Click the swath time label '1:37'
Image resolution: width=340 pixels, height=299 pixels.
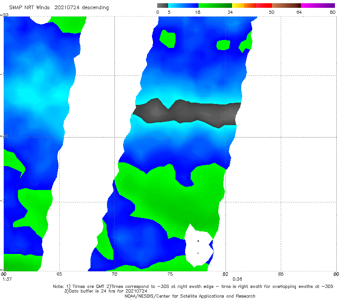click(x=7, y=279)
